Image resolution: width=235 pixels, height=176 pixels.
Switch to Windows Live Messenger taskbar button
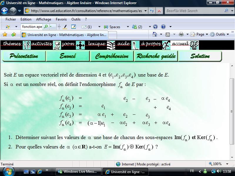coord(78,172)
